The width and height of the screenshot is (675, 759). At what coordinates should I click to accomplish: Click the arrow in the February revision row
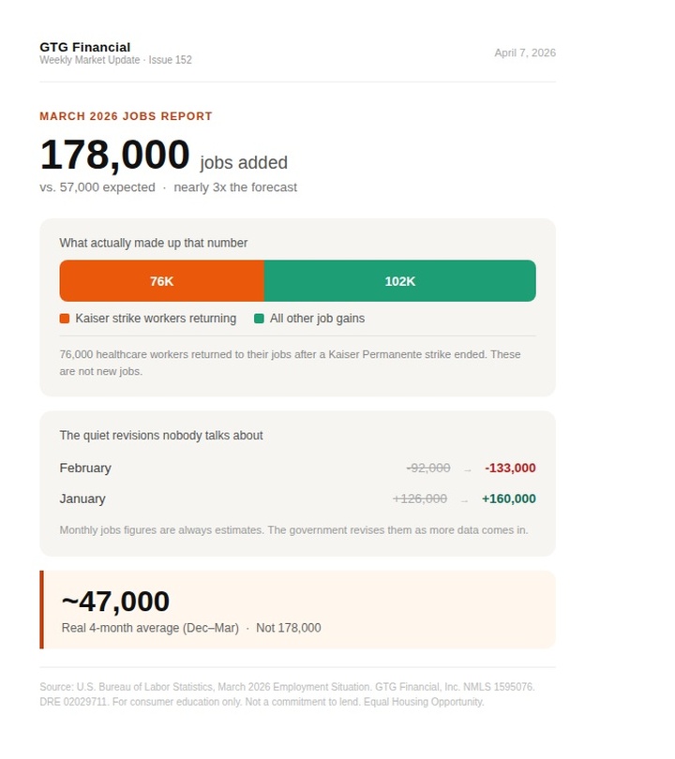(467, 469)
